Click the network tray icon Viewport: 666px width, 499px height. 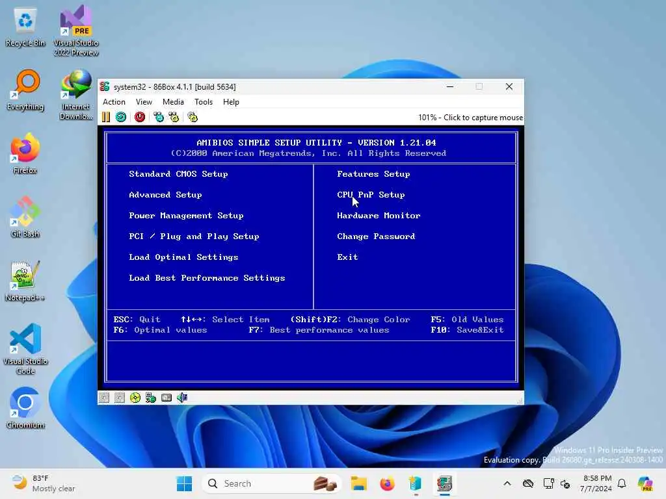[x=548, y=483]
